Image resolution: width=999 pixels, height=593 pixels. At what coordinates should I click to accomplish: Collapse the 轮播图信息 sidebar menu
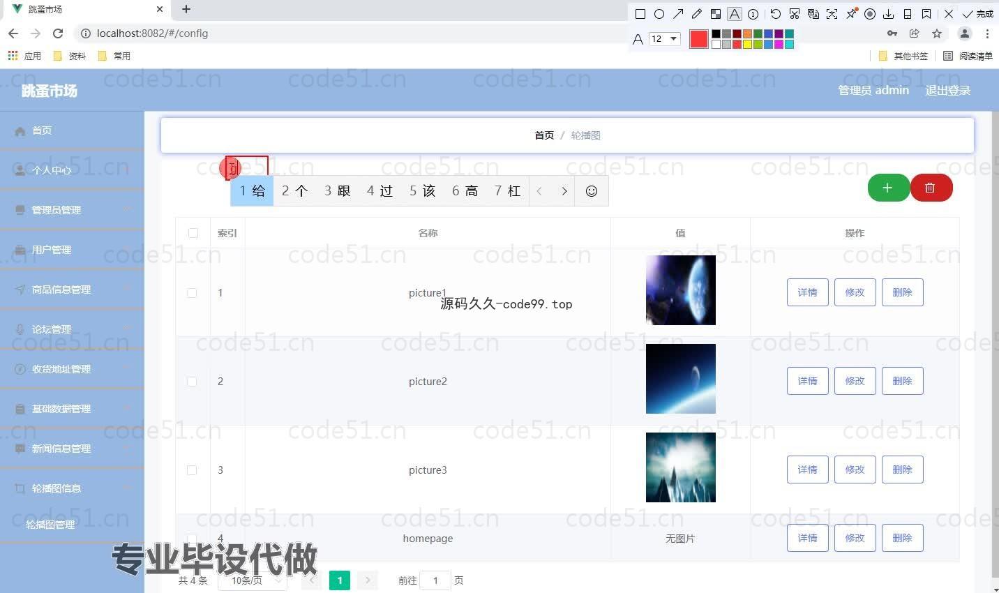[72, 488]
